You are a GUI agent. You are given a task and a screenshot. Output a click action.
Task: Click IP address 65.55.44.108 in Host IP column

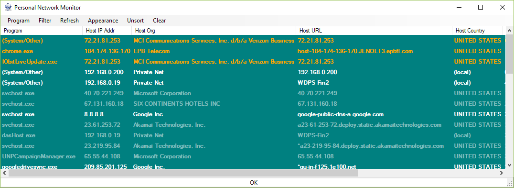[x=102, y=156]
